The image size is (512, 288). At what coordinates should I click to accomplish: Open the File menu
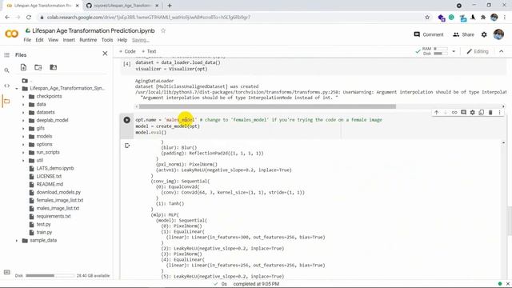pos(27,40)
